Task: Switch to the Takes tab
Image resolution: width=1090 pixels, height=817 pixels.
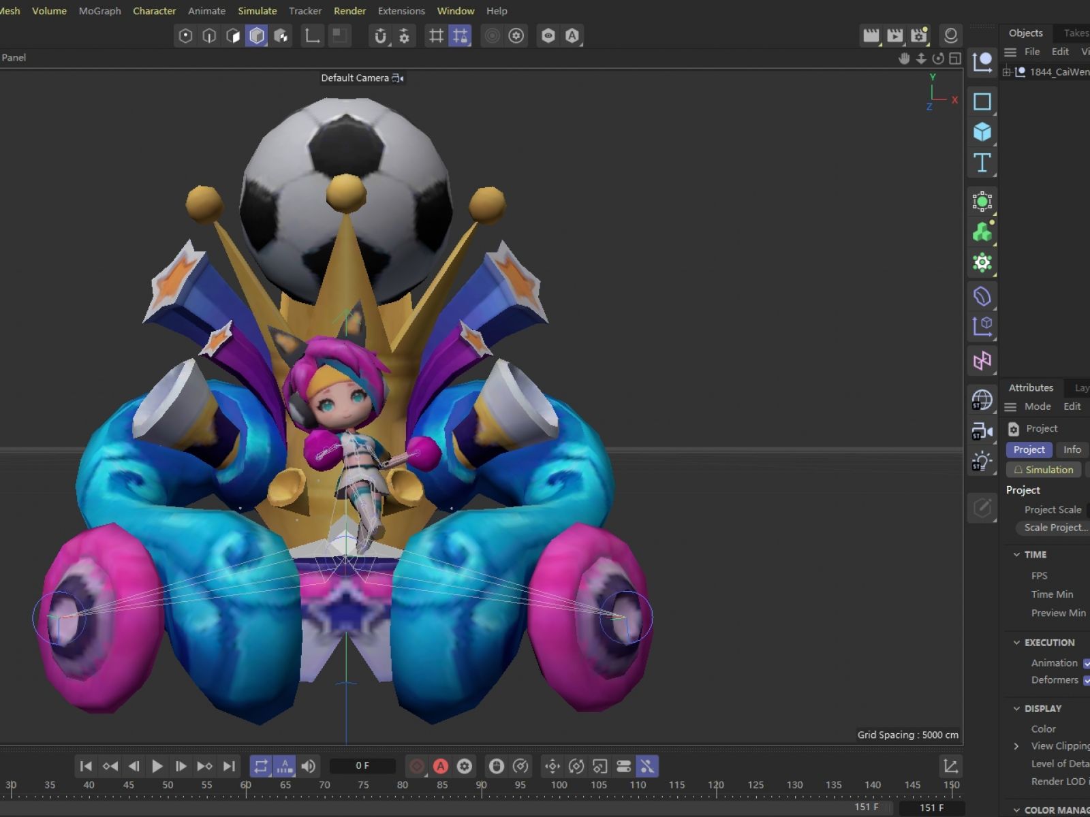Action: 1076,33
